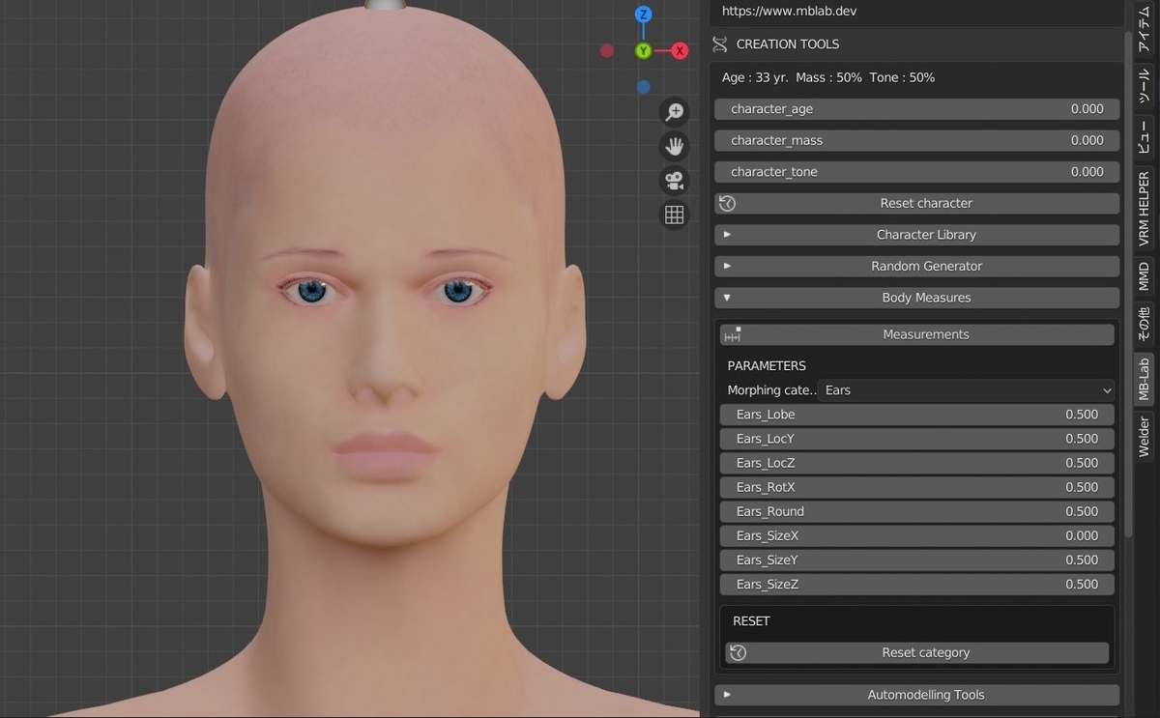The height and width of the screenshot is (718, 1160).
Task: Click the ruler icon on the Measurements button
Action: [732, 333]
